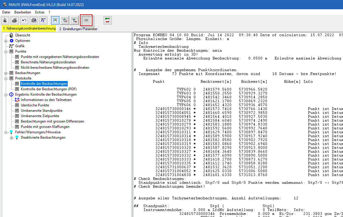343x217 pixels.
Task: Click the red-green icon at toolbar's right end
Action: pos(108,20)
